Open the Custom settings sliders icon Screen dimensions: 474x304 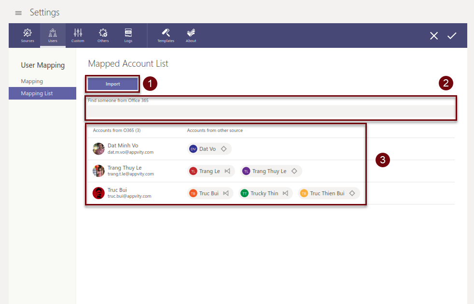pos(78,35)
